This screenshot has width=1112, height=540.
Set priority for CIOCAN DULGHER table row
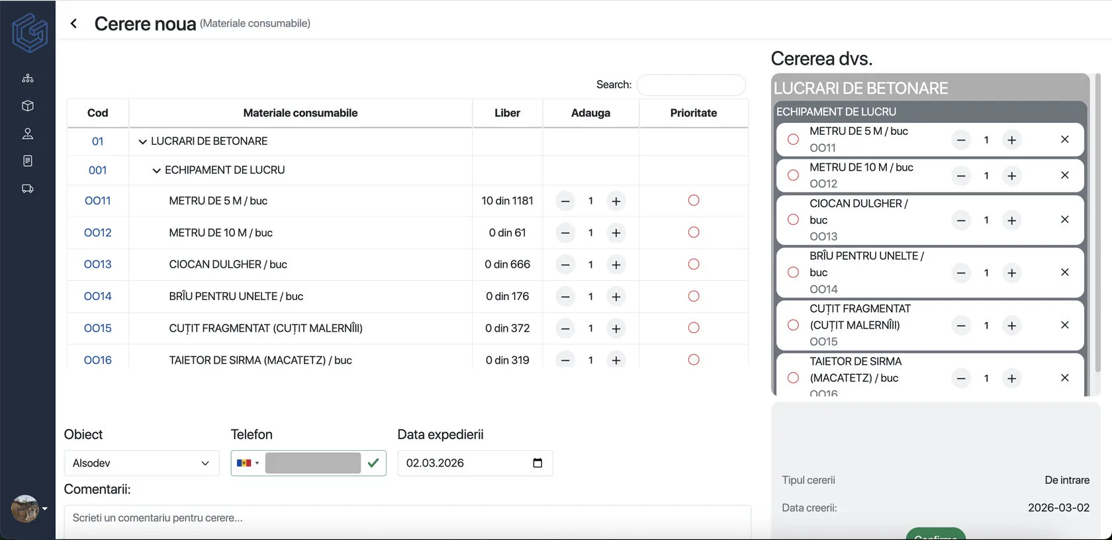pyautogui.click(x=694, y=264)
